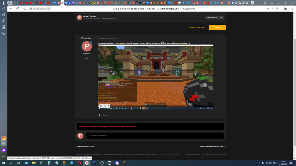
Task: Open Photoshop from the taskbar
Action: (94, 163)
